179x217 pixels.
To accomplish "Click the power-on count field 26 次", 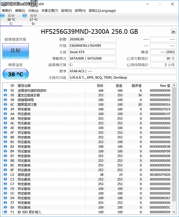I will point(163,58).
